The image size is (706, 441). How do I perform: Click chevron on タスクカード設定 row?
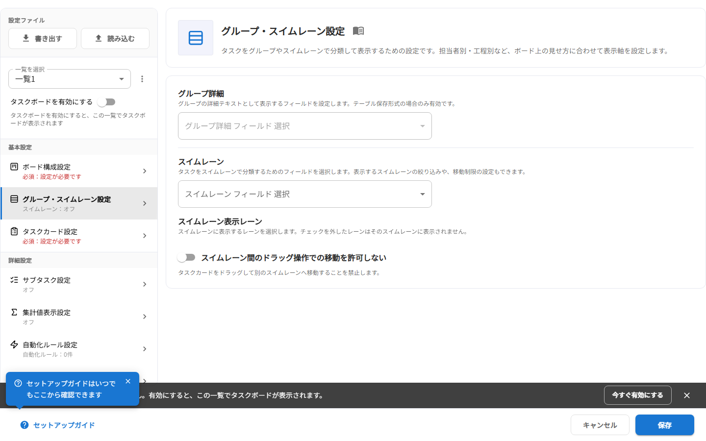coord(145,236)
